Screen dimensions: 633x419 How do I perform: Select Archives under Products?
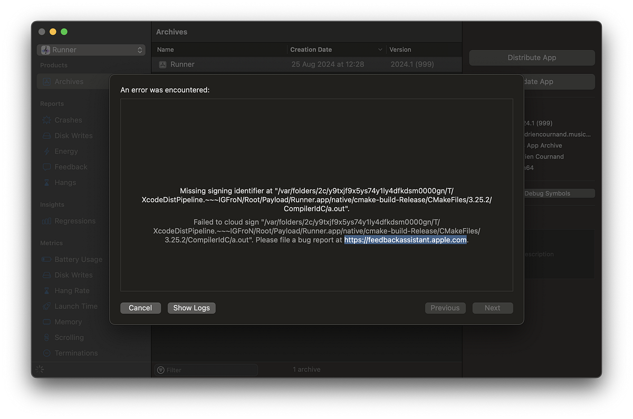pyautogui.click(x=70, y=82)
